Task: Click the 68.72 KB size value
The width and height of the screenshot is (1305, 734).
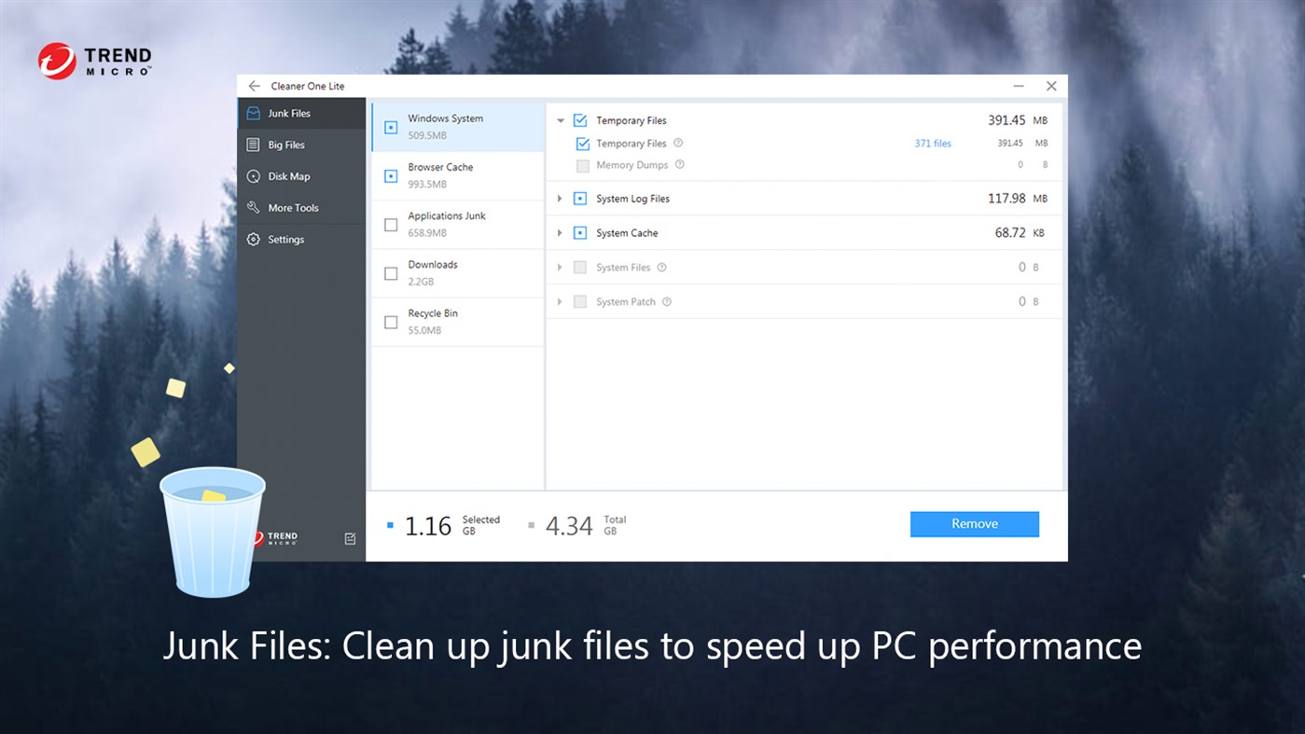Action: point(1020,233)
